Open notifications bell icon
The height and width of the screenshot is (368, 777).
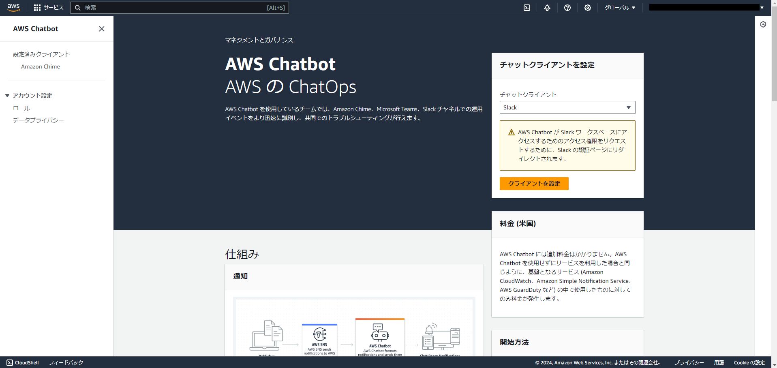[x=547, y=8]
